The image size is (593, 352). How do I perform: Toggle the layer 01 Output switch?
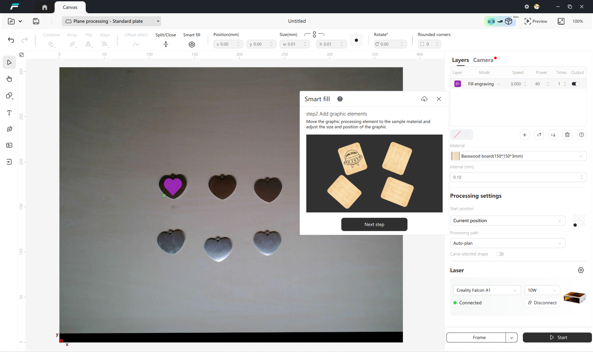(575, 84)
